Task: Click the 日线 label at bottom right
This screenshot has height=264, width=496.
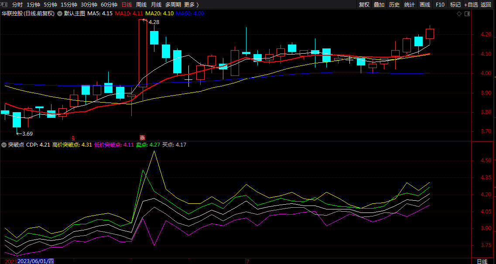Action: point(482,261)
